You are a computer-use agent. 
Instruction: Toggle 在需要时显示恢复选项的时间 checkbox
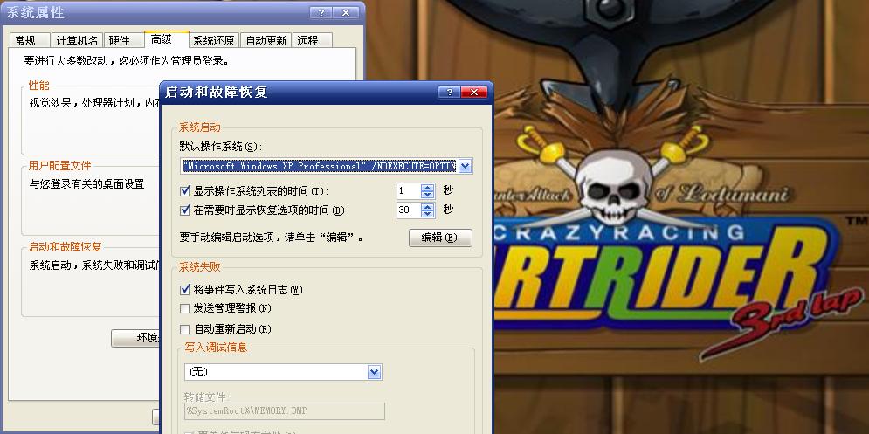point(185,210)
